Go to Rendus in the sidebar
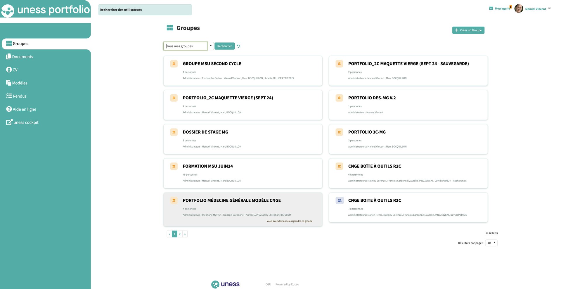 click(16, 96)
